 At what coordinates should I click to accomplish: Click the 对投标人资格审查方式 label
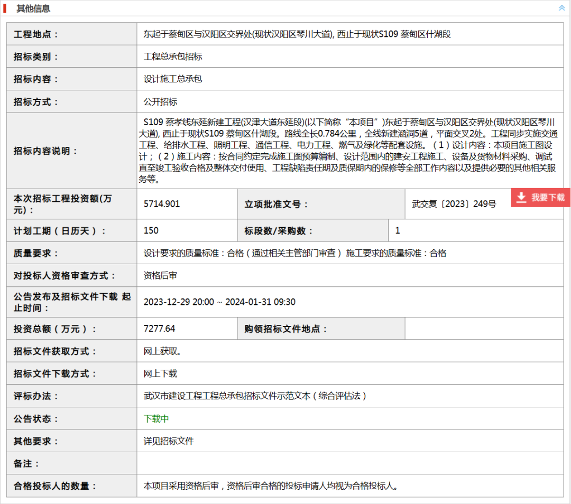coord(65,276)
